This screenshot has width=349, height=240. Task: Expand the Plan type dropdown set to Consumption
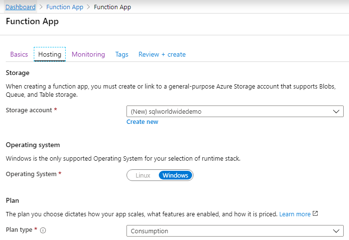235,231
